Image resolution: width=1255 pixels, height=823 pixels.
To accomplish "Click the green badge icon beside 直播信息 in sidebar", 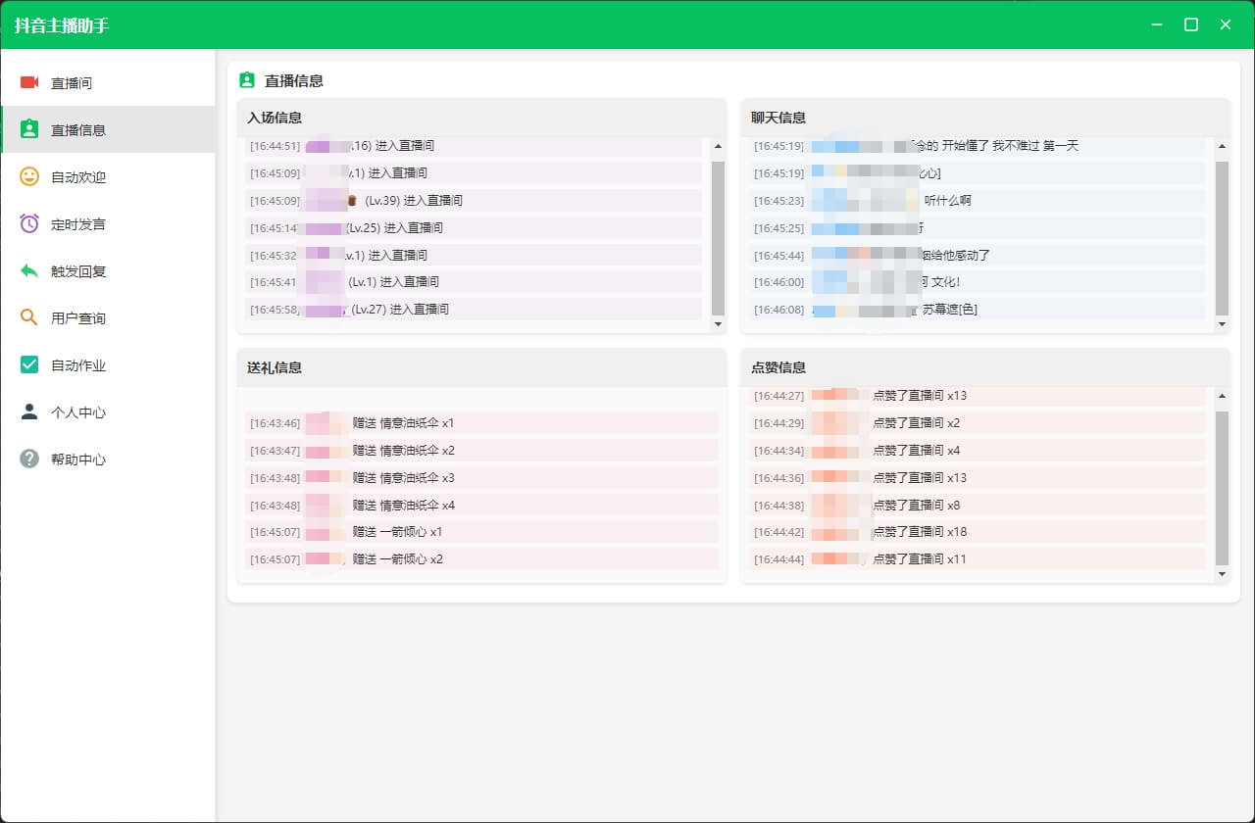I will (x=29, y=129).
